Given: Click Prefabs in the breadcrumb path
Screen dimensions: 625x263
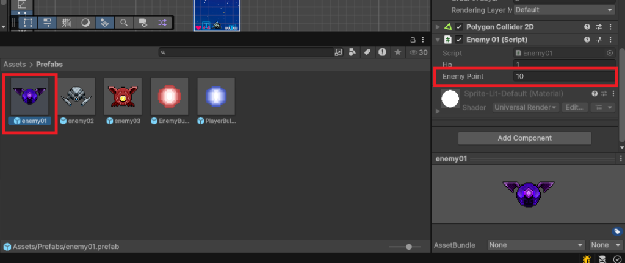Looking at the screenshot, I should tap(49, 65).
